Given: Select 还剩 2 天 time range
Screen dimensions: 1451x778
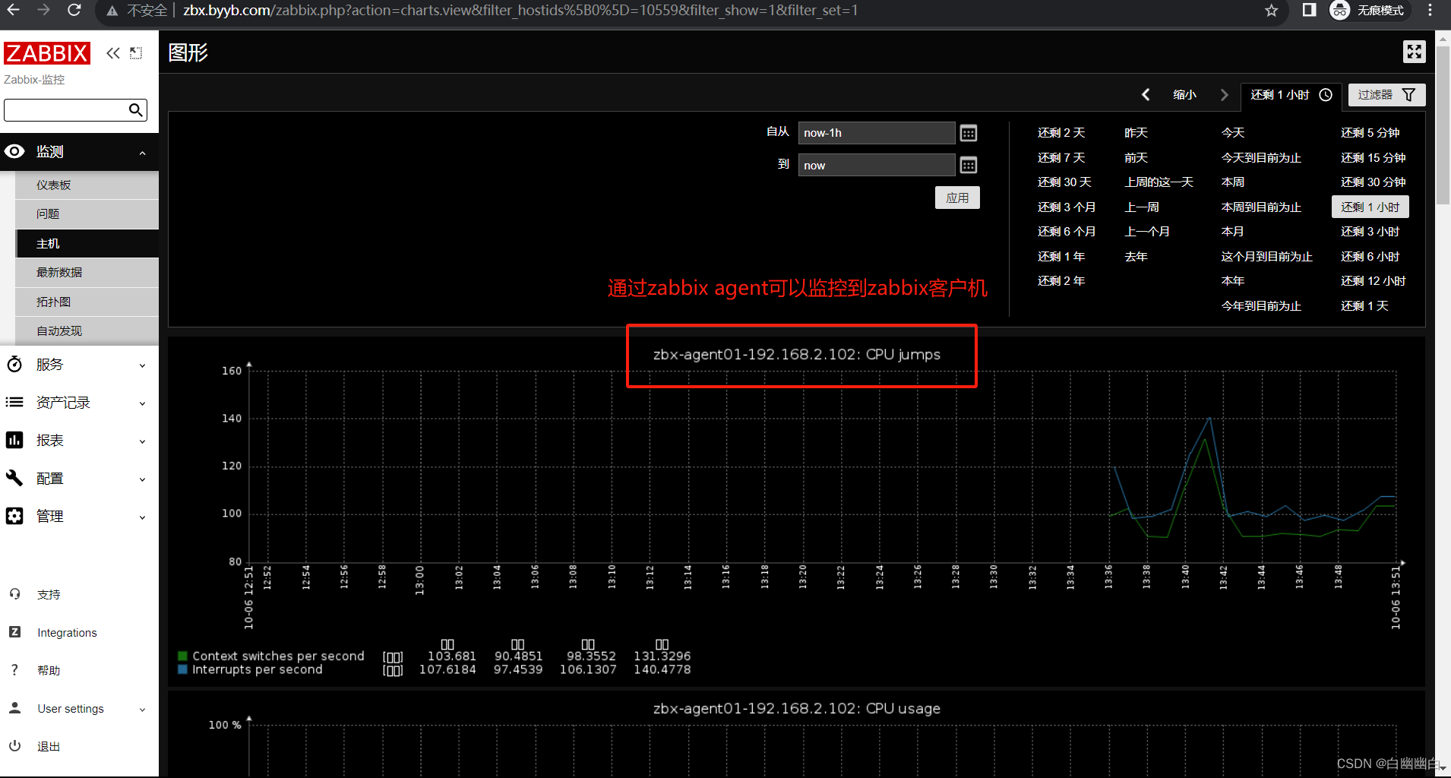Looking at the screenshot, I should point(1061,133).
